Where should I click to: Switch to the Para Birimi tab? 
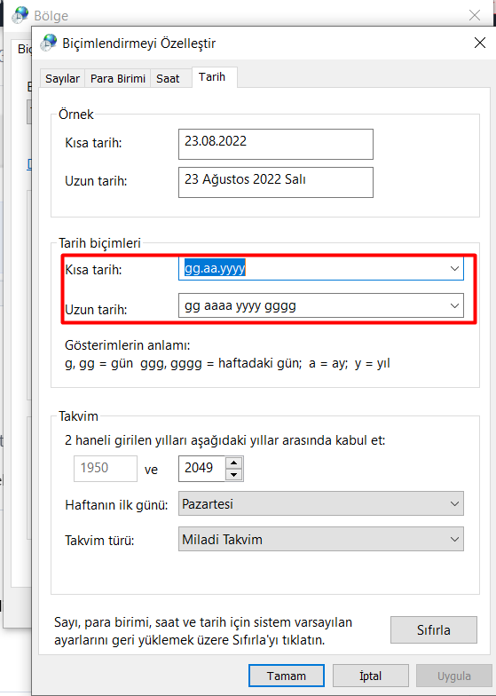[117, 78]
